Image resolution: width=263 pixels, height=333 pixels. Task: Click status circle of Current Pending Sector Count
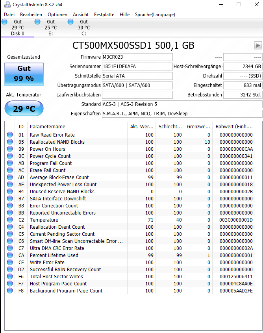pos(10,234)
